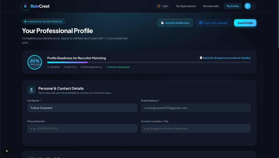Switch theme using the Light toggle

(162, 6)
